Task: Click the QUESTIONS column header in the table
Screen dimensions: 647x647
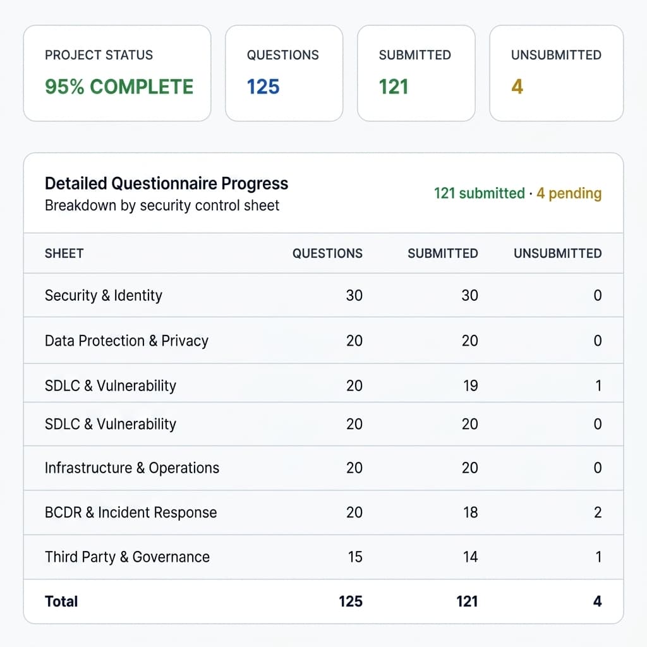Action: click(x=327, y=253)
